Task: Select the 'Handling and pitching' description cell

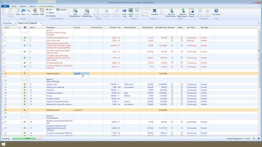Action: [59, 93]
